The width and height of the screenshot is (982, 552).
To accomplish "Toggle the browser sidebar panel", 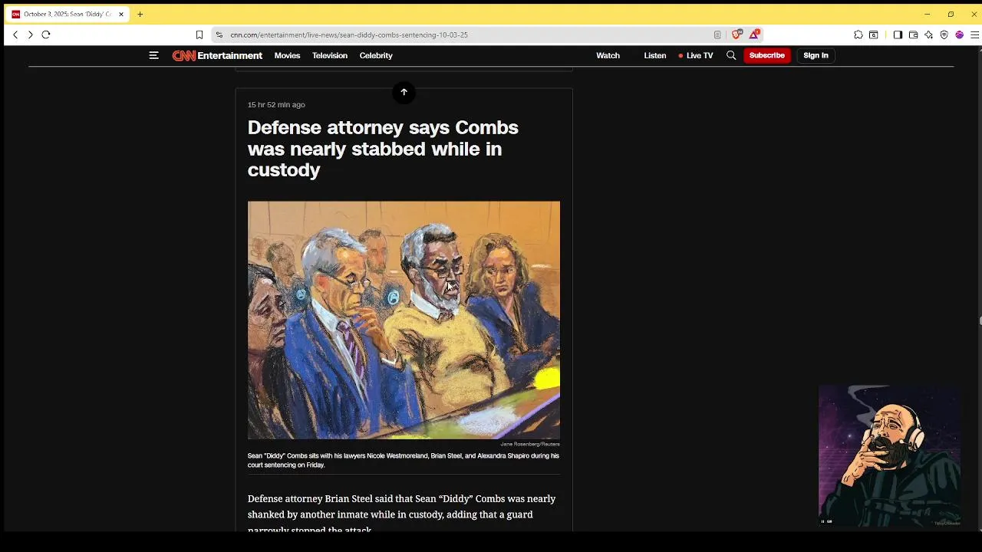I will 898,34.
